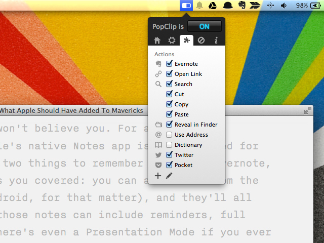This screenshot has width=324, height=243.
Task: Select the puzzle piece Extensions tab
Action: [187, 40]
